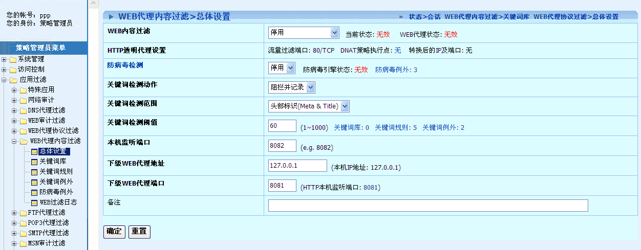Expand the 系统管理 tree node
This screenshot has height=250, width=641.
[x=4, y=59]
